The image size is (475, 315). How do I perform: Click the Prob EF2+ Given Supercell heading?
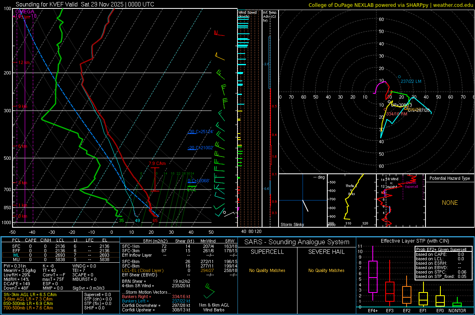click(441, 249)
